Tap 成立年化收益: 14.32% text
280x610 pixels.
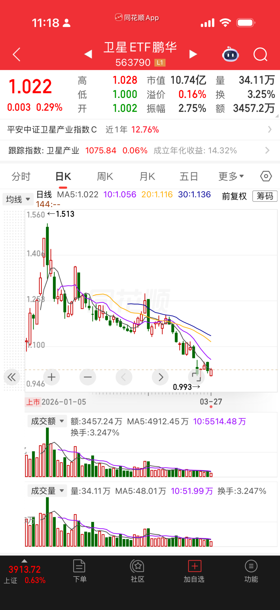pyautogui.click(x=195, y=150)
